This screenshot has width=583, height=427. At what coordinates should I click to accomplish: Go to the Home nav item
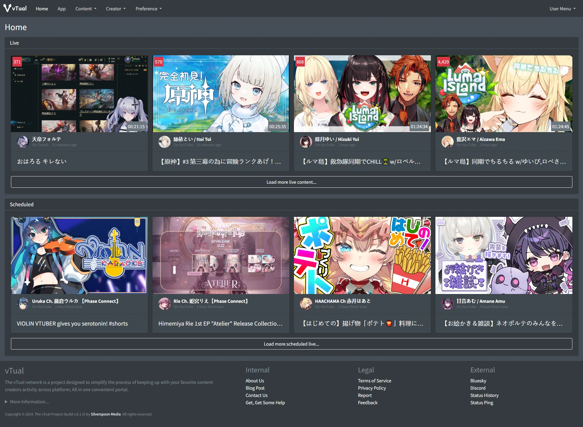point(42,9)
